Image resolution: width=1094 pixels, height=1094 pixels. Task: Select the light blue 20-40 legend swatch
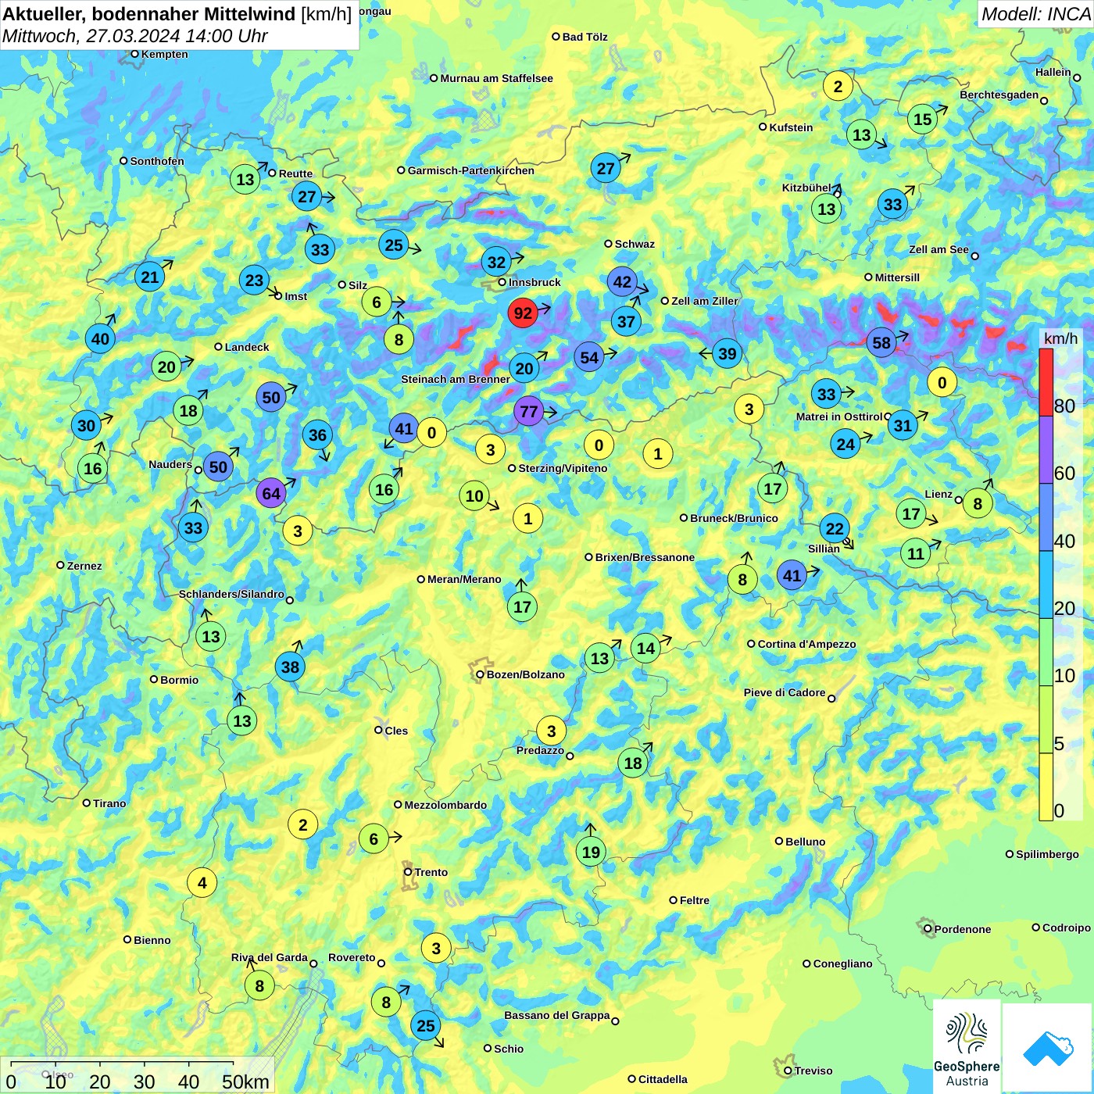click(1046, 585)
